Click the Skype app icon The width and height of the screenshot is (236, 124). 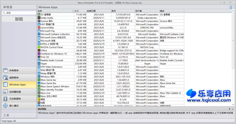[x=39, y=64]
